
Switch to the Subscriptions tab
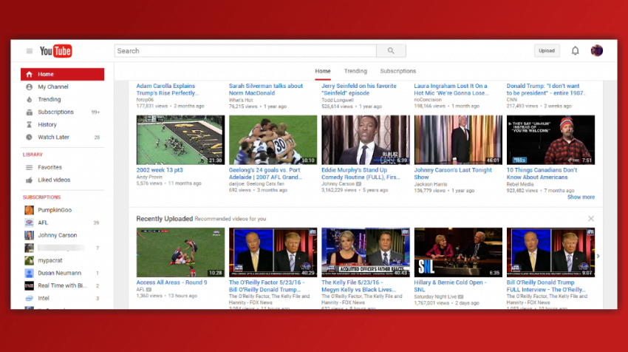pos(397,71)
